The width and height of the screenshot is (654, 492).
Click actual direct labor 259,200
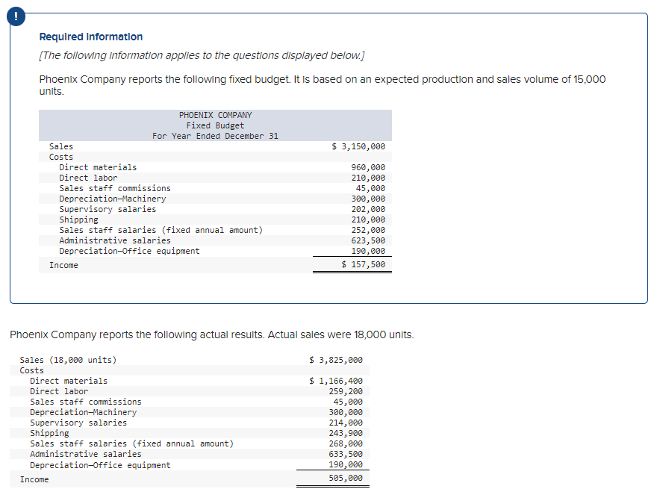[346, 391]
